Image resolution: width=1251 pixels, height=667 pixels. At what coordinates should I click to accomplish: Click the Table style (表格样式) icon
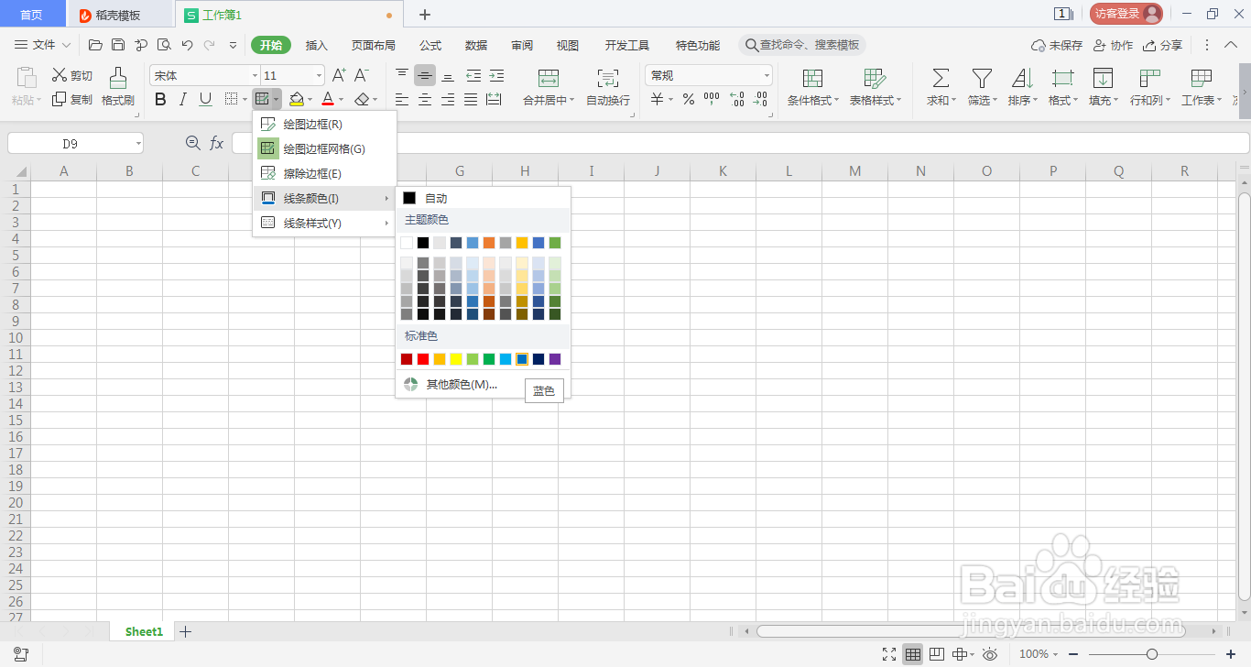875,79
